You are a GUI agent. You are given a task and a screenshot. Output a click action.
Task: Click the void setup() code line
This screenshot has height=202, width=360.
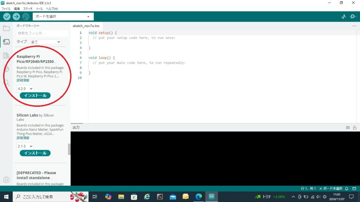pyautogui.click(x=103, y=33)
